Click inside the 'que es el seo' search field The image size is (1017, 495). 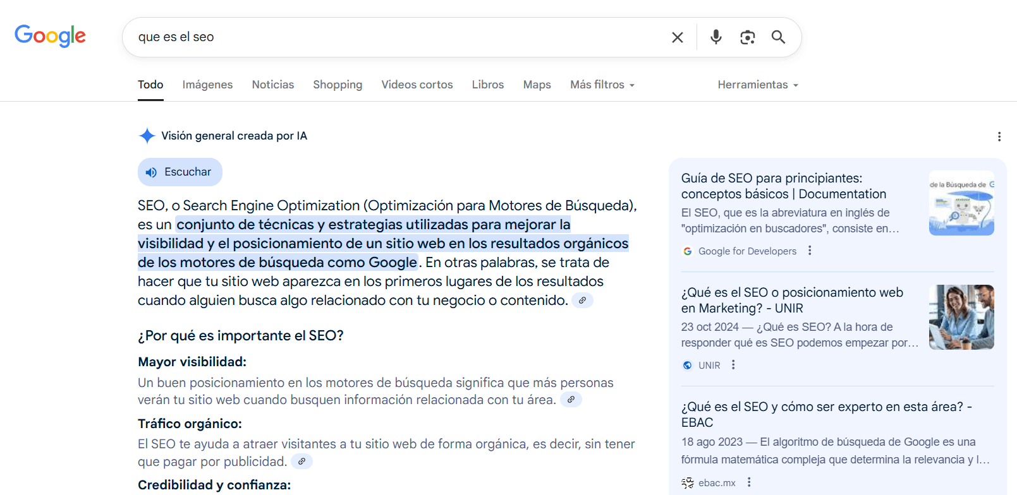pos(398,37)
